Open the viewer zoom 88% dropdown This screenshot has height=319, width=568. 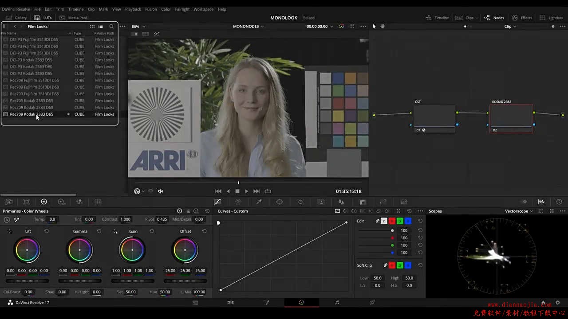pyautogui.click(x=138, y=27)
